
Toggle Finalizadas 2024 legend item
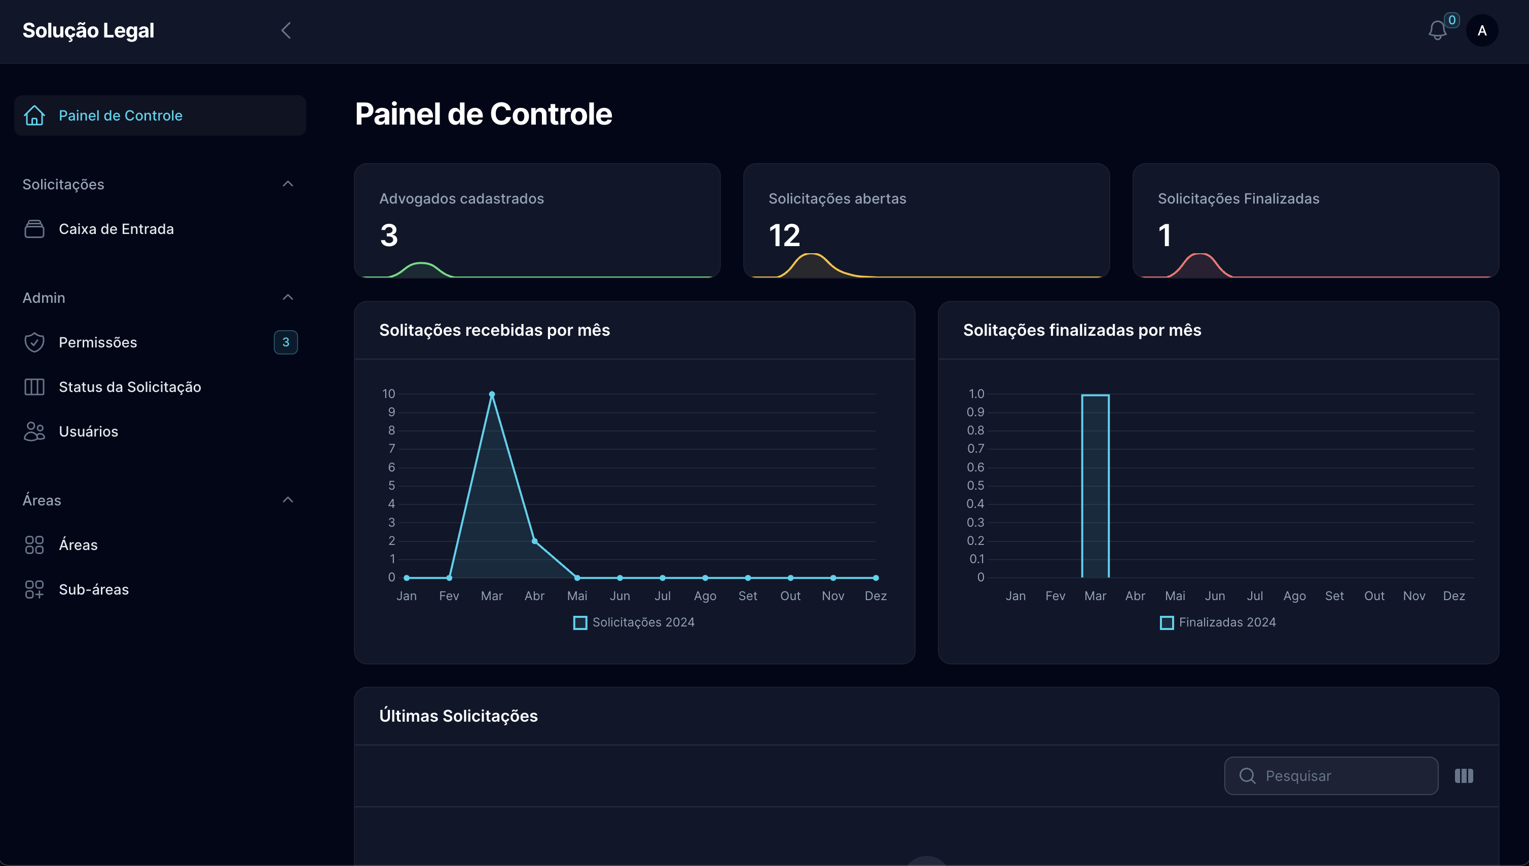(1218, 622)
